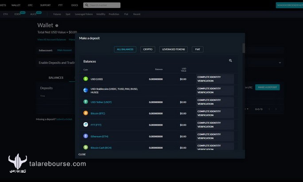Click the Wallet help info icon
This screenshot has width=303, height=182.
[57, 25]
